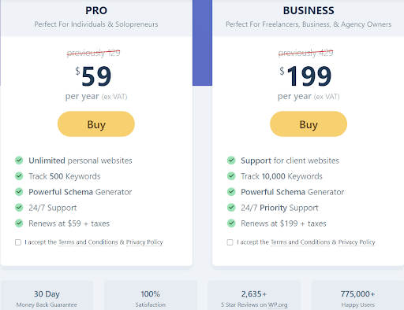Click the 30 Day Money Back Guarantee box

(x=47, y=296)
